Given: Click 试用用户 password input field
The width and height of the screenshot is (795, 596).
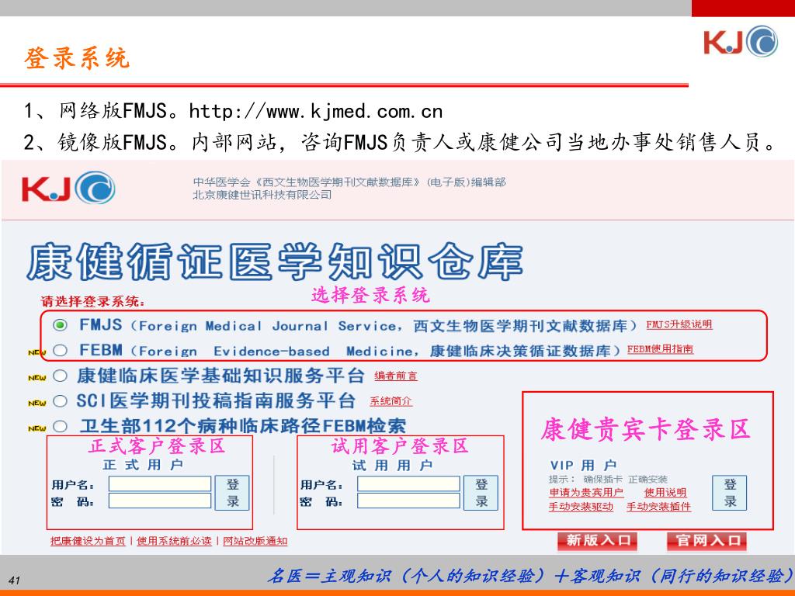Looking at the screenshot, I should pos(408,501).
